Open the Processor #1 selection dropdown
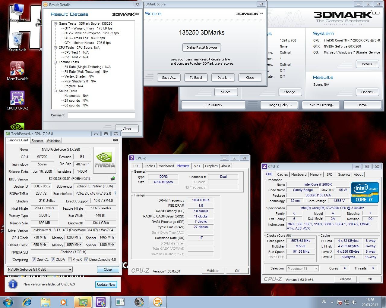This screenshot has width=386, height=308. (302, 269)
